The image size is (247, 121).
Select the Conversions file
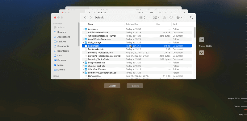137,76
